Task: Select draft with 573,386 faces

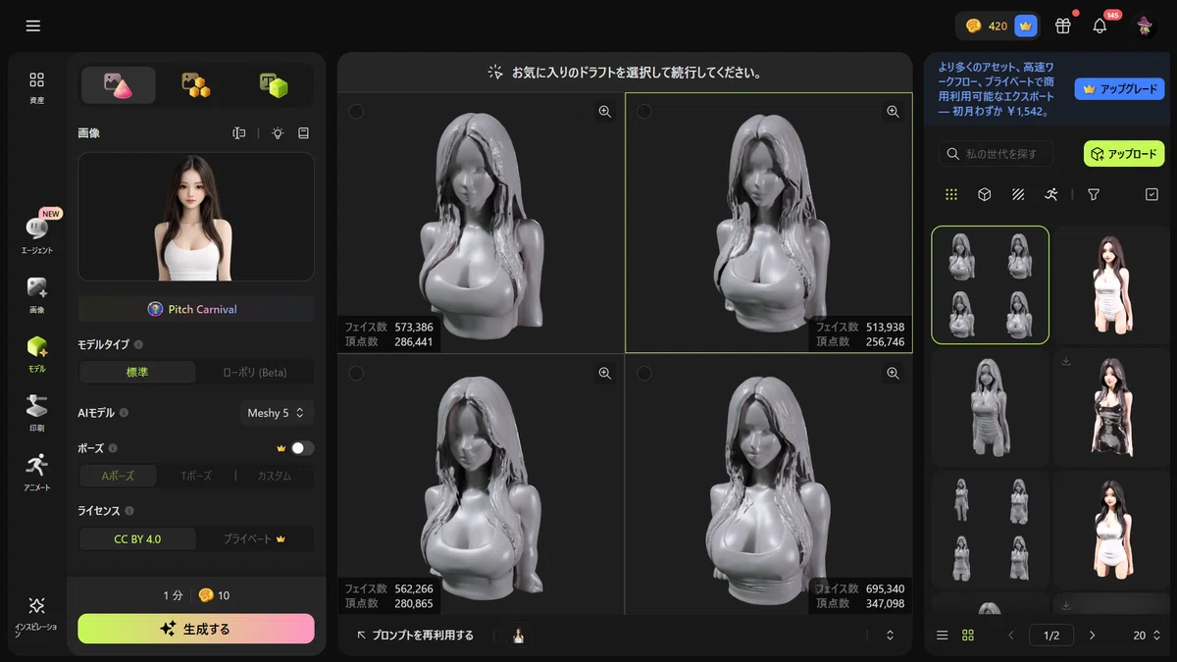Action: coord(356,112)
